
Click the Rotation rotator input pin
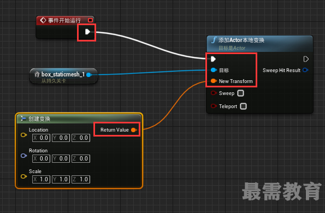pyautogui.click(x=23, y=156)
